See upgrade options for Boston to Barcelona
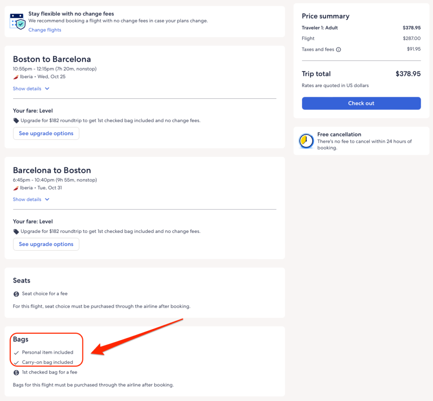 click(x=46, y=134)
